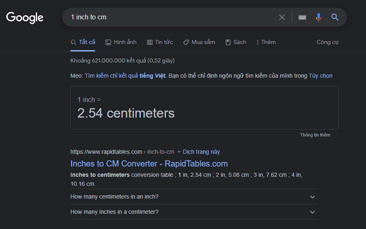Open the on-screen keyboard input tool
This screenshot has width=366, height=229.
(302, 17)
